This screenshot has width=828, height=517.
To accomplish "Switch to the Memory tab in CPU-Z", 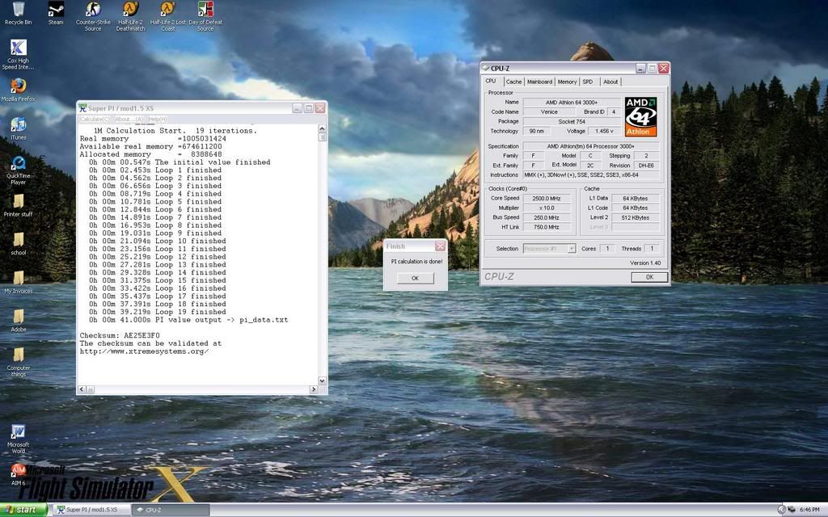I will coord(567,82).
